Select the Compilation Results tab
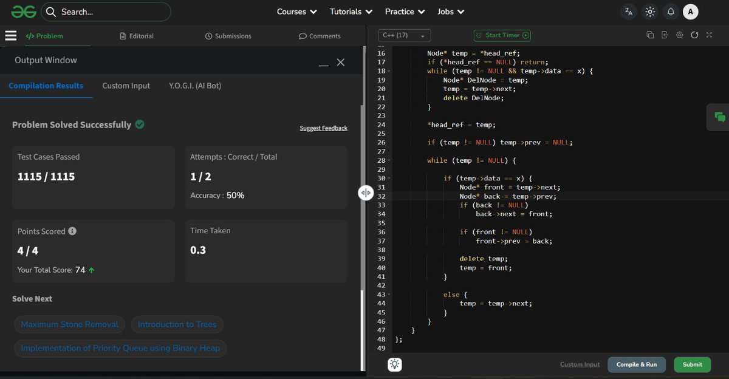 pos(46,86)
